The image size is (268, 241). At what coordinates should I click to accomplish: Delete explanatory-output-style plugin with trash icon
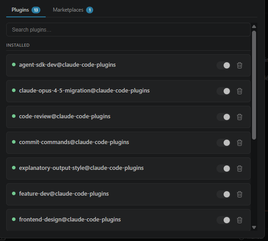tap(240, 169)
